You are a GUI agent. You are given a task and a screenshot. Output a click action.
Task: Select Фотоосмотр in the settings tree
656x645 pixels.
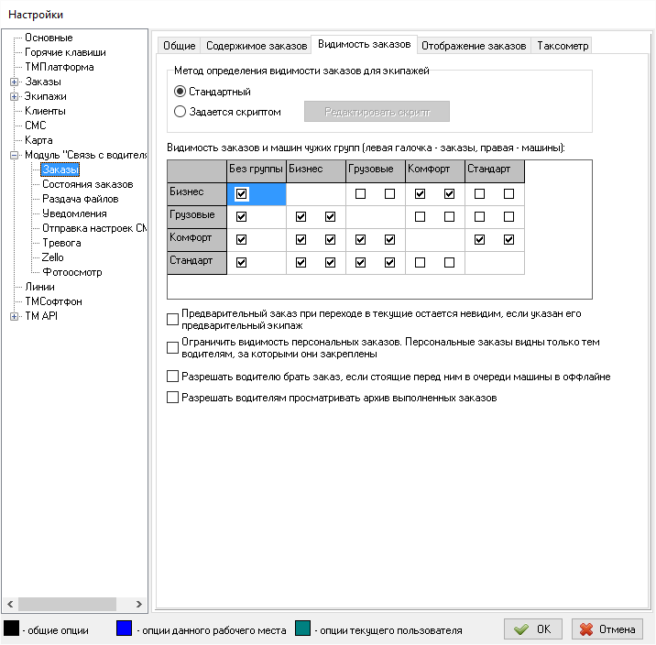click(x=71, y=272)
